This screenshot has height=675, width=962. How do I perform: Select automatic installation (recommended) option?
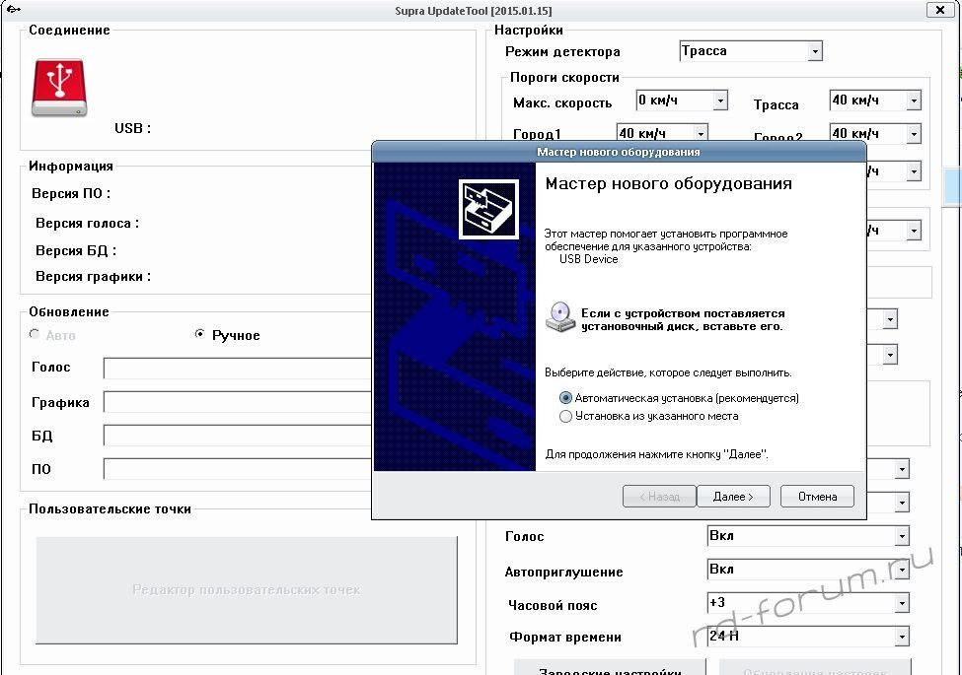(566, 398)
